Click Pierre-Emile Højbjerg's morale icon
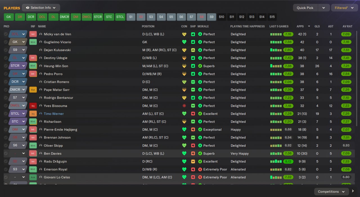 click(x=200, y=130)
